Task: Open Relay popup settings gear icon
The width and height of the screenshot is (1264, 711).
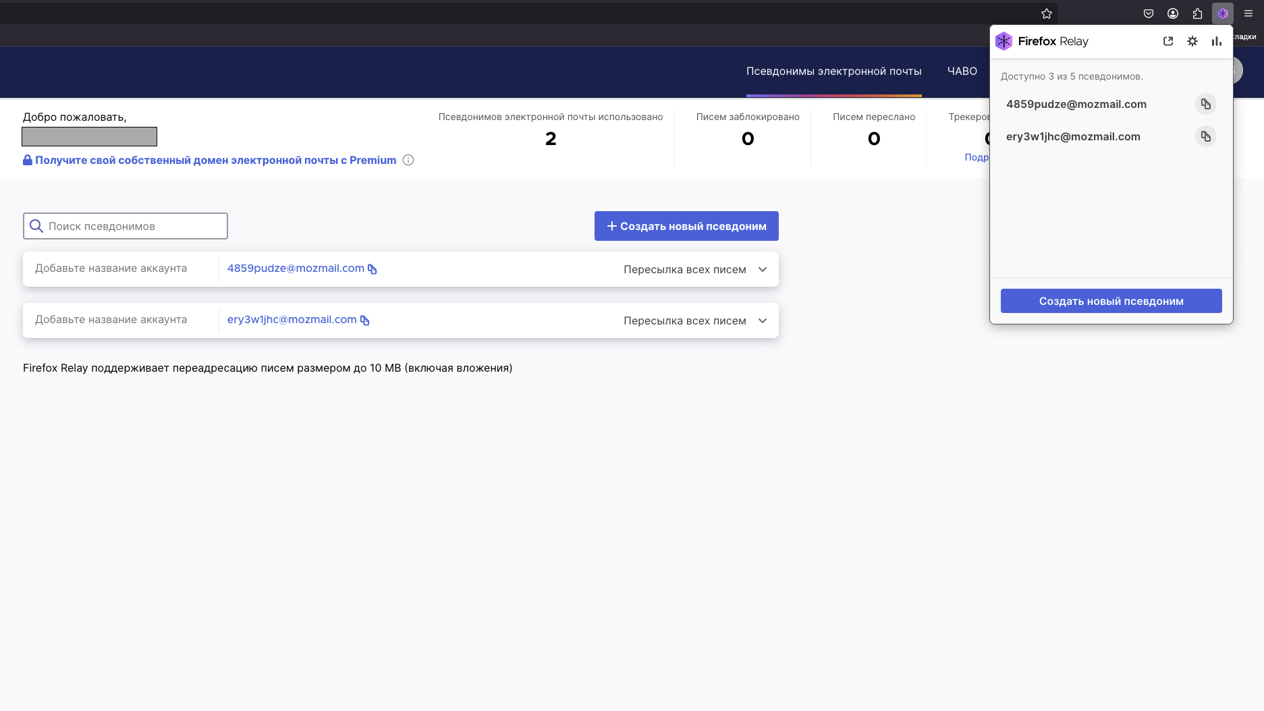Action: (1192, 41)
